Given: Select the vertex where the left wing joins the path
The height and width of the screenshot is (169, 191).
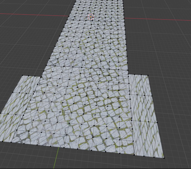Looking at the screenshot, I should point(42,75).
